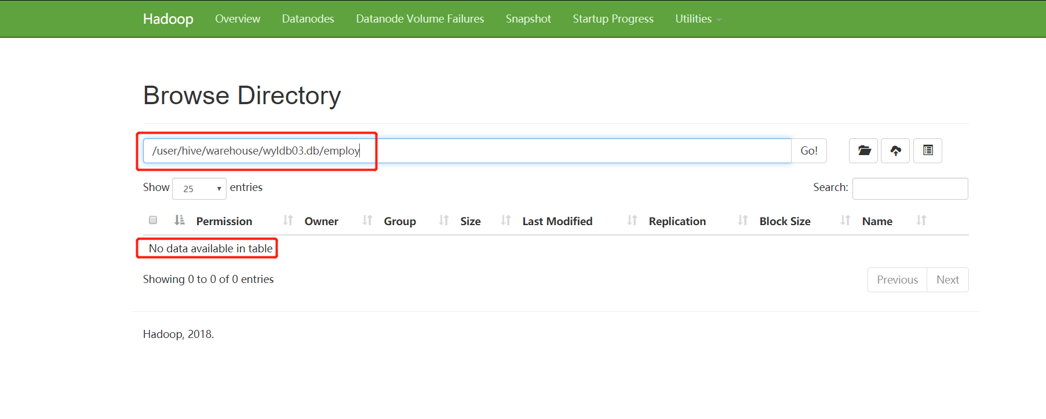Image resolution: width=1046 pixels, height=419 pixels.
Task: Click the 'No data available in table' row
Action: [x=556, y=248]
